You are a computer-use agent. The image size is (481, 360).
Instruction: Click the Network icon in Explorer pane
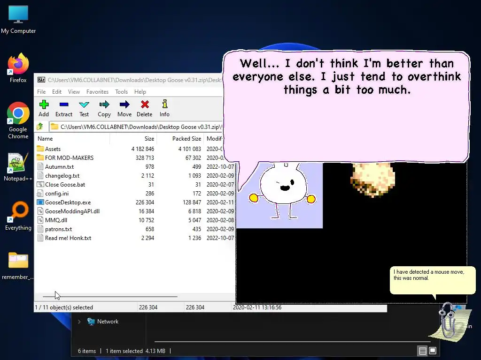click(91, 322)
